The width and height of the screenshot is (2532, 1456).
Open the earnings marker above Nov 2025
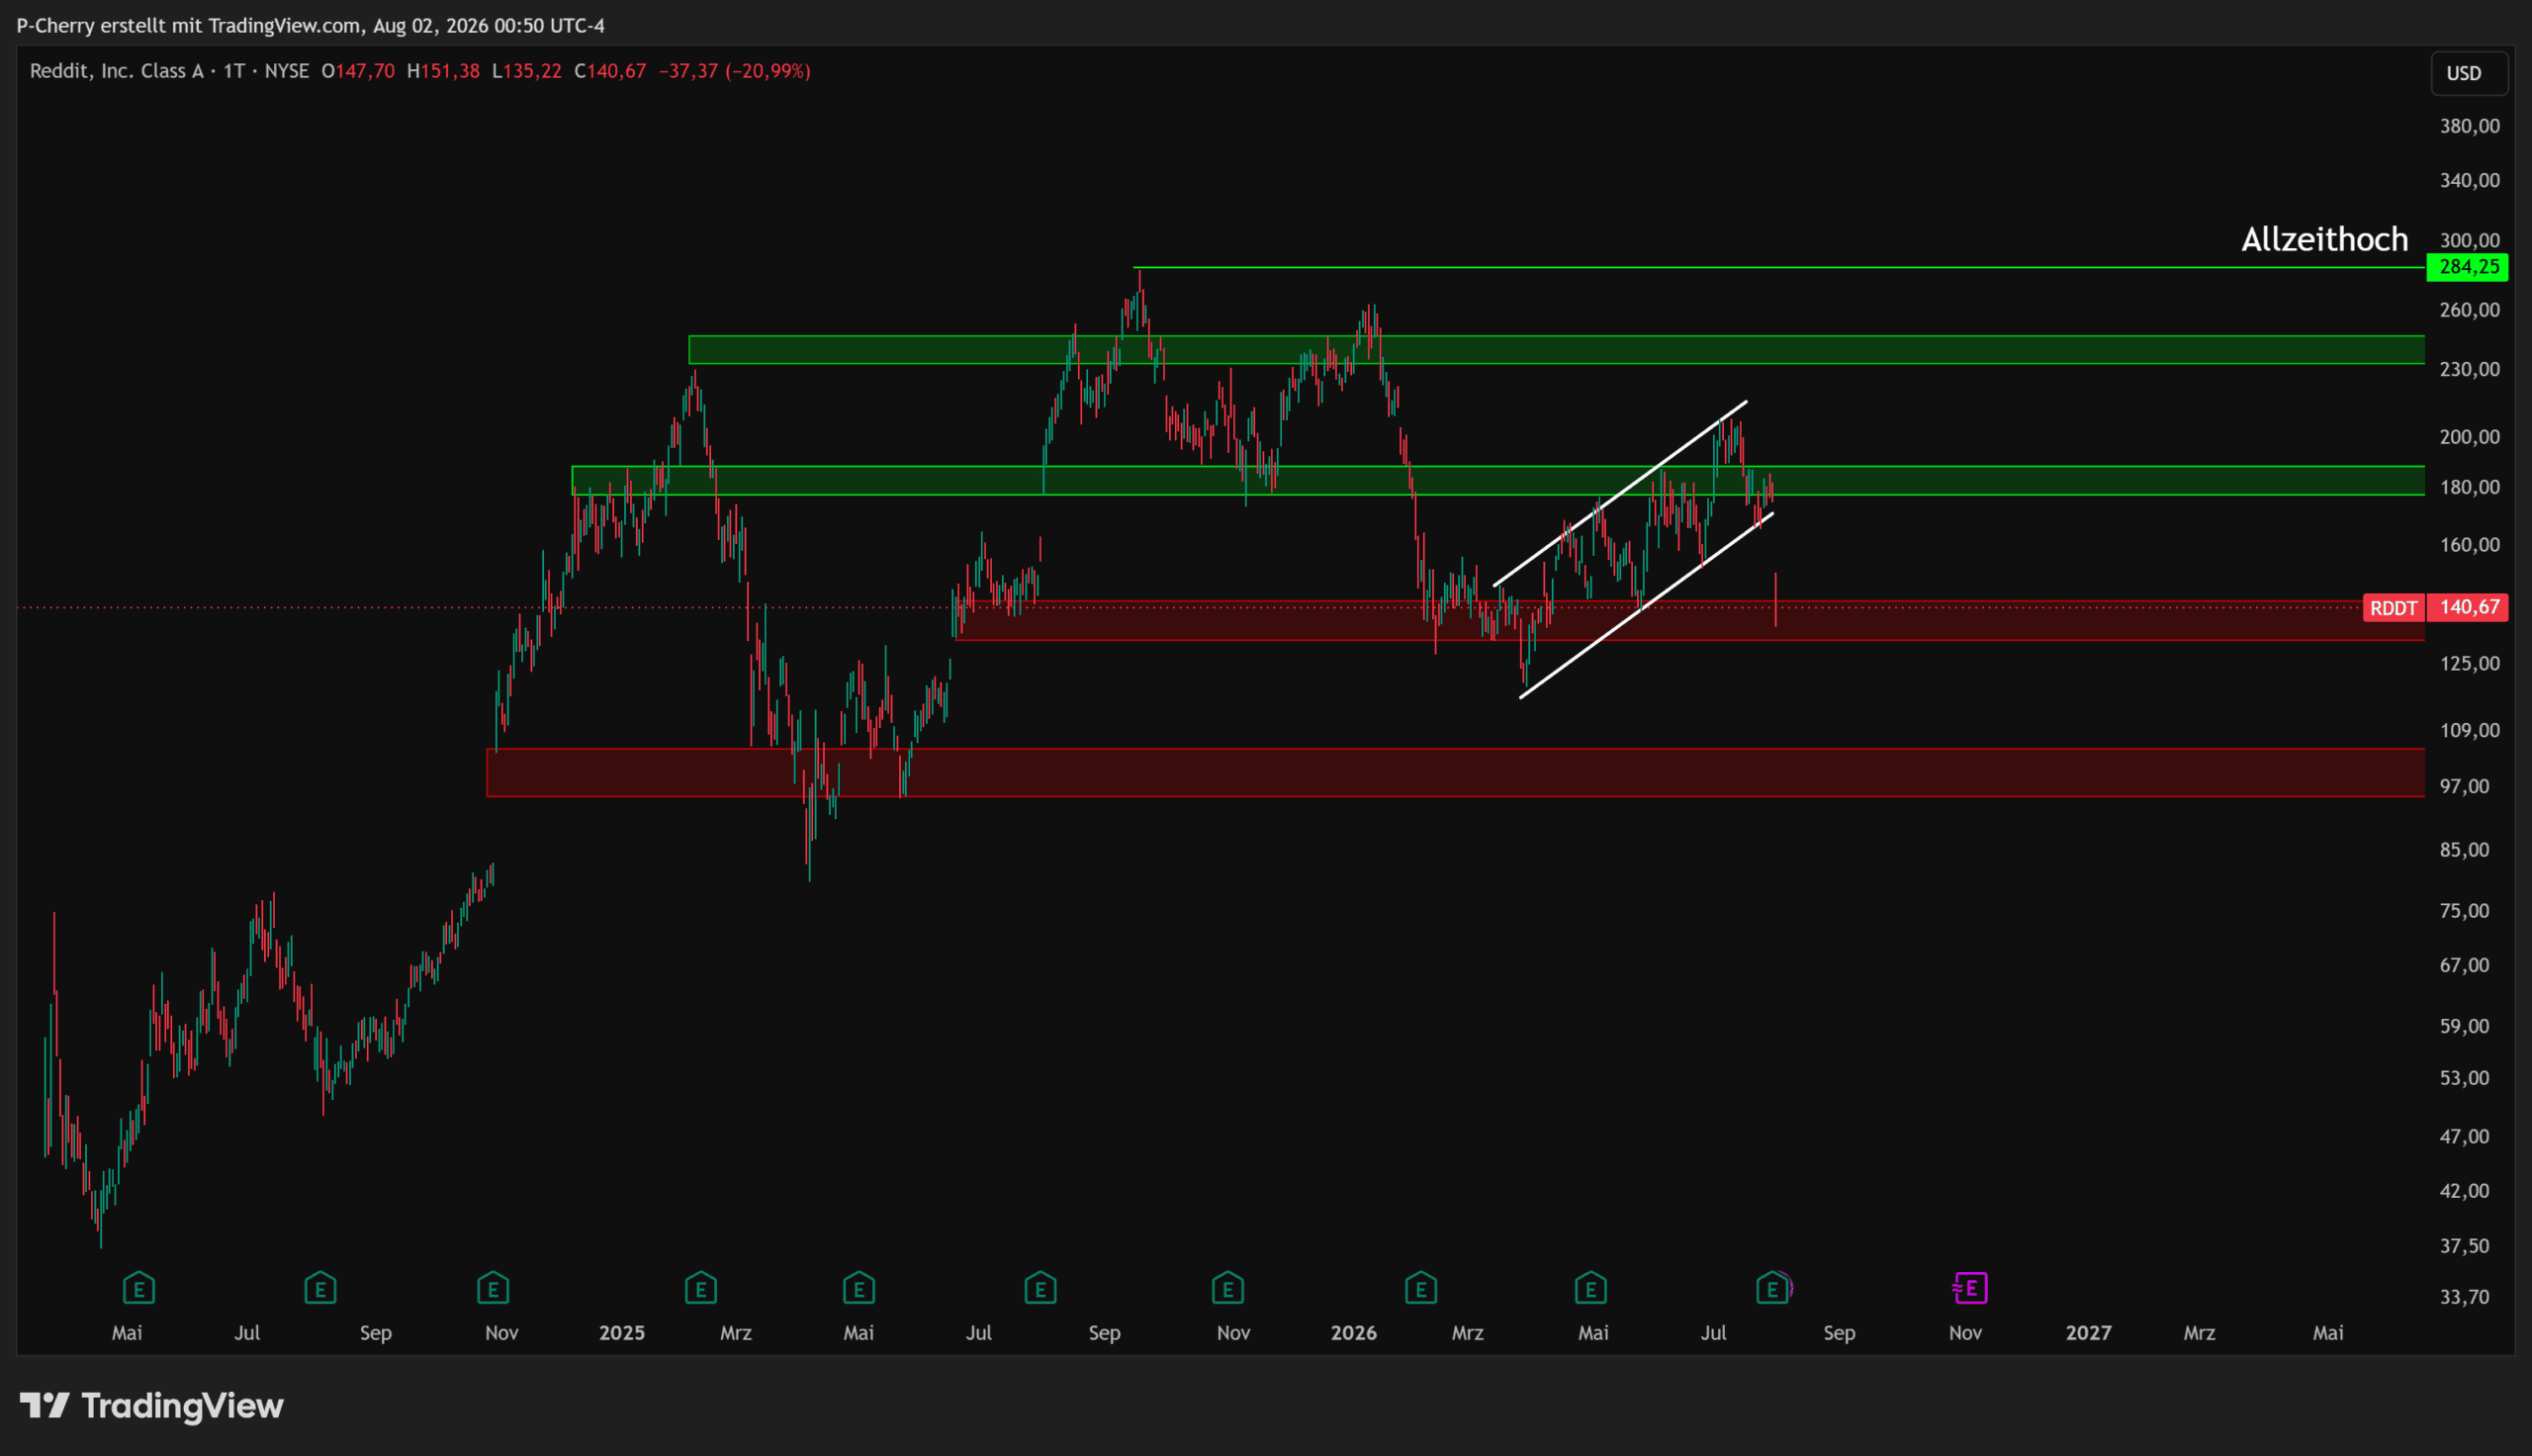pos(1227,1288)
